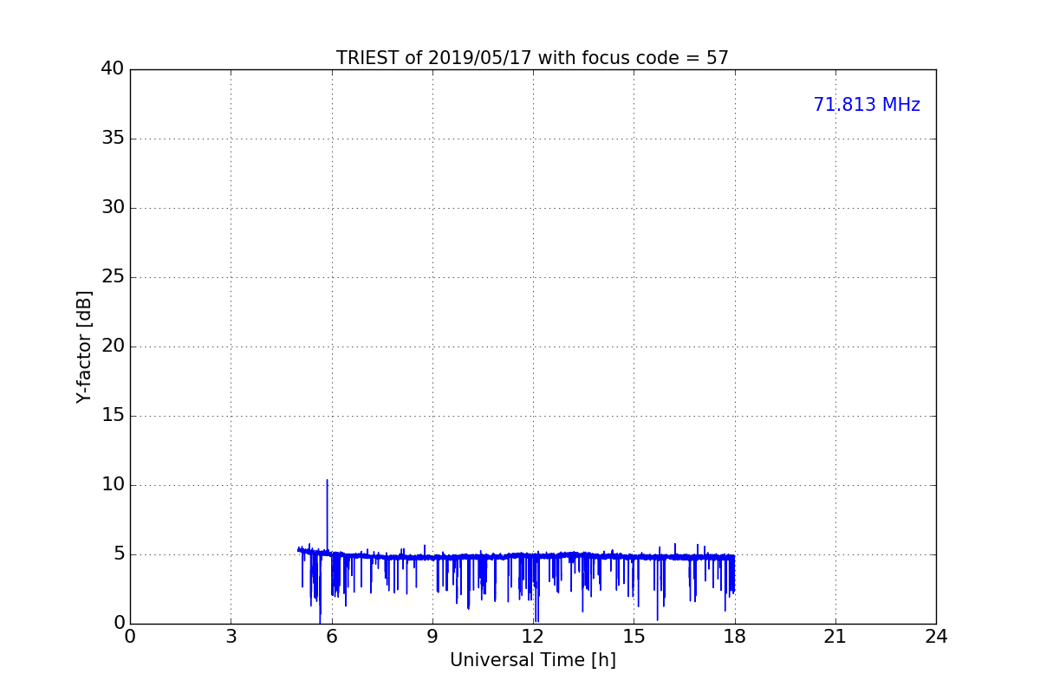Click the y-axis tick value 10
Image resolution: width=1040 pixels, height=693 pixels.
coord(113,485)
